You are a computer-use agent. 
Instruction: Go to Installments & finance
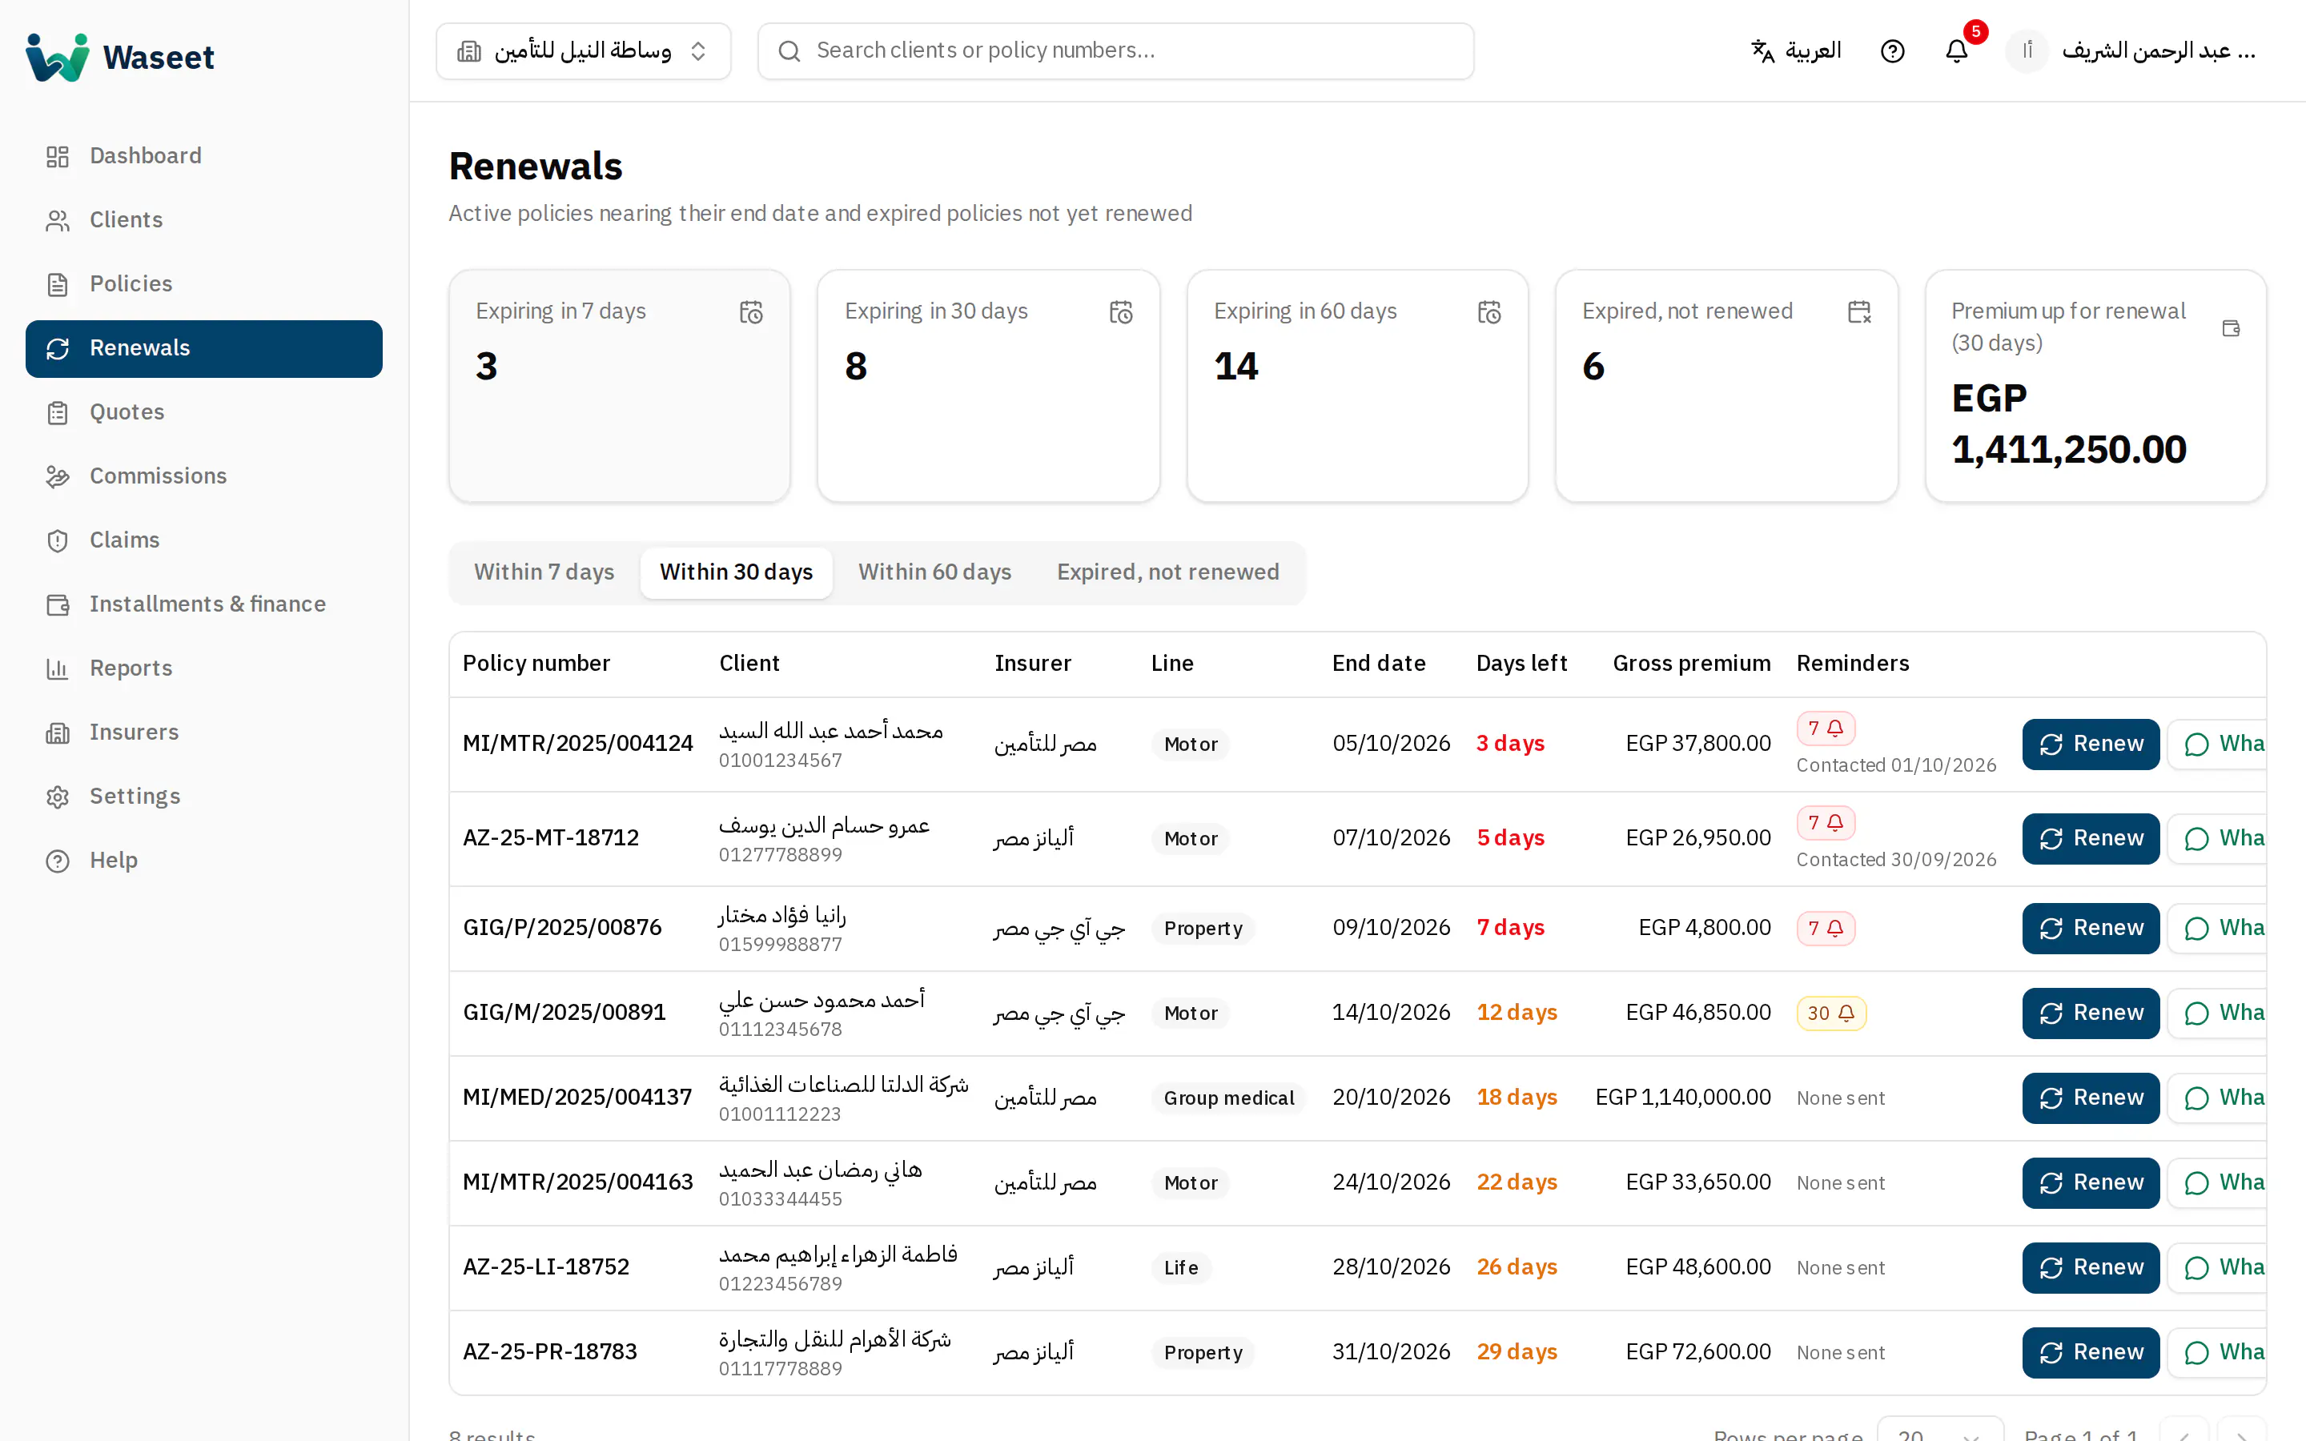(204, 604)
